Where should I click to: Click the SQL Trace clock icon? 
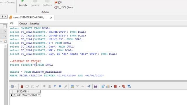tap(56, 7)
